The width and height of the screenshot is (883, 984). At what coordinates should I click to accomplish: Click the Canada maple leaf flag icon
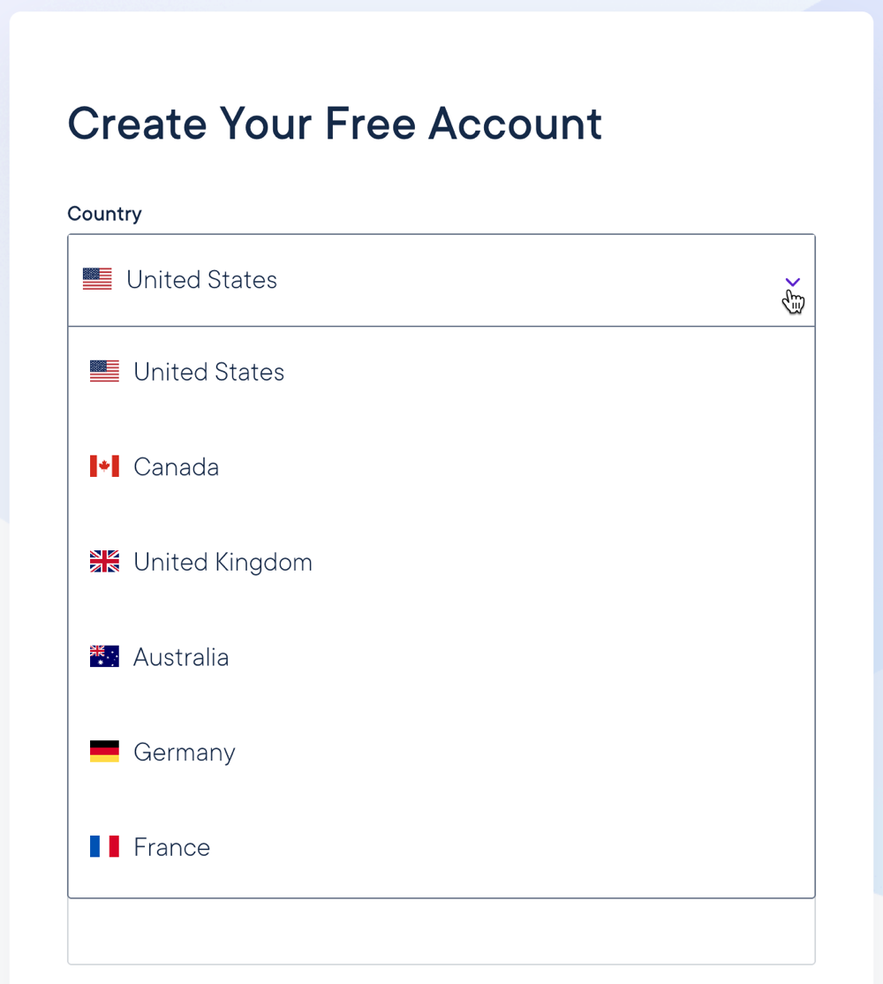pyautogui.click(x=104, y=466)
